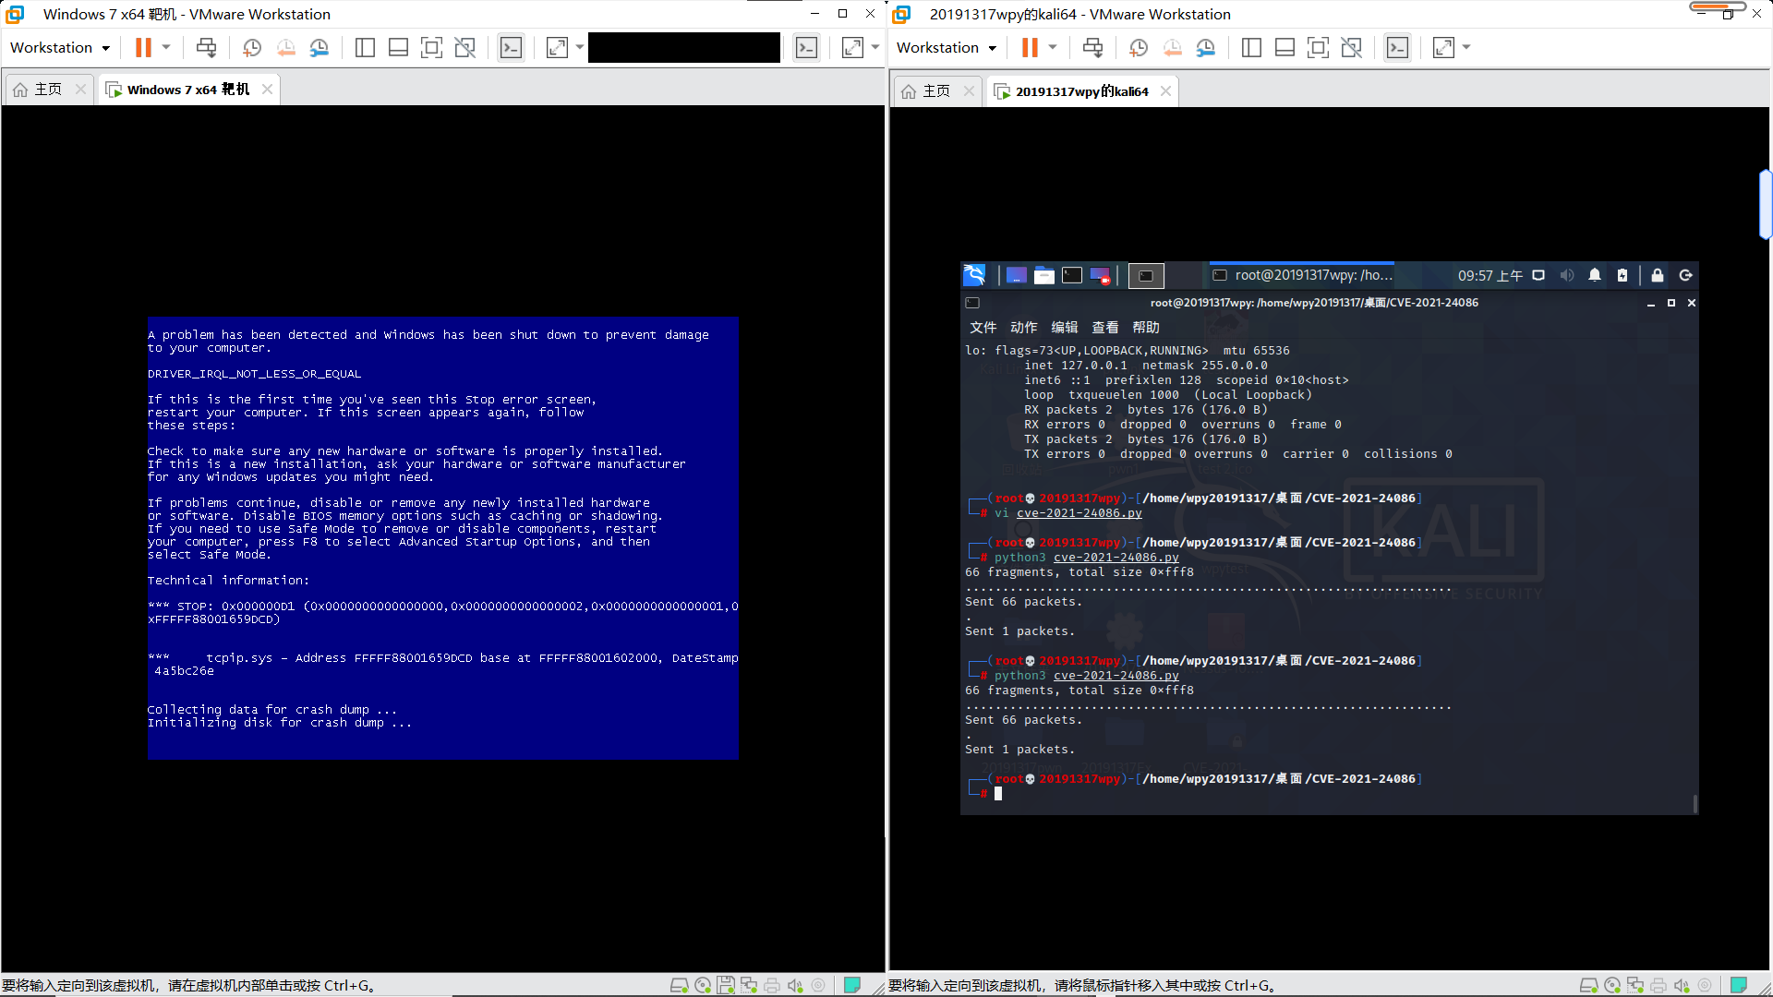This screenshot has height=997, width=1773.
Task: Expand far-right stretch dropdown in Windows 7 toolbar
Action: (x=875, y=47)
